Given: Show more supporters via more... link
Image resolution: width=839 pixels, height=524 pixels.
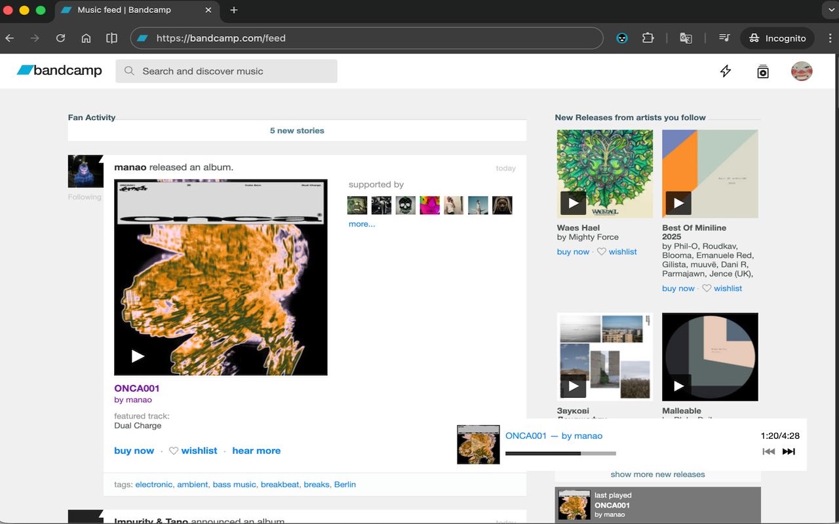Looking at the screenshot, I should pos(362,224).
